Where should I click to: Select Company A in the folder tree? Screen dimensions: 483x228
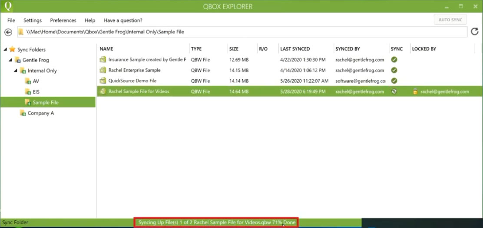coord(41,113)
